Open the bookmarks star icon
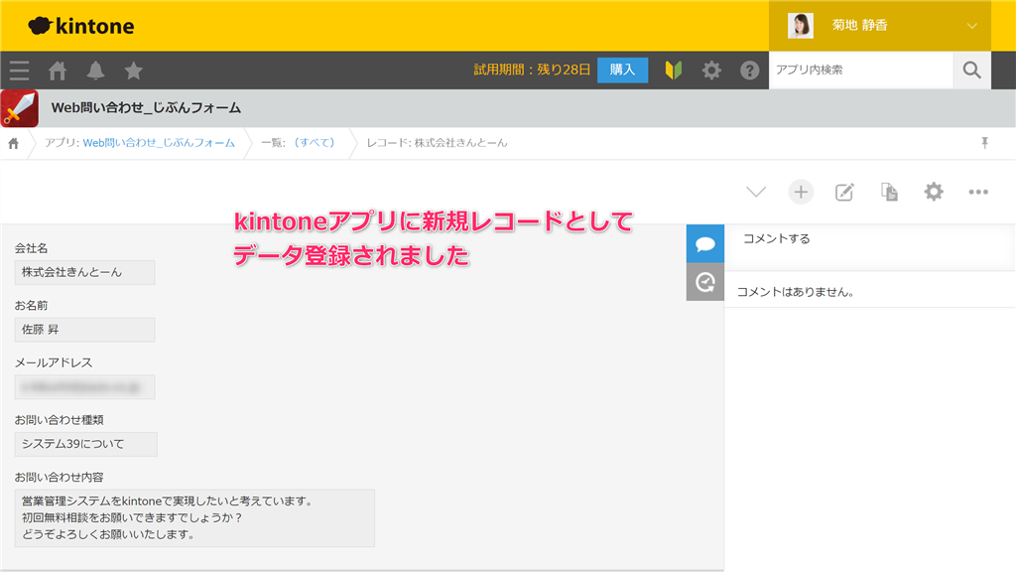 134,71
